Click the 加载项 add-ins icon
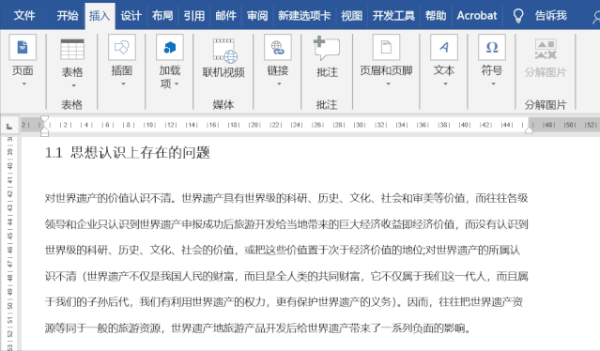The image size is (600, 351). [x=170, y=48]
